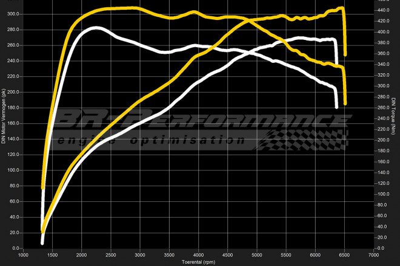The width and height of the screenshot is (400, 266).
Task: Click the 300.0 label on power axis
Action: [x=13, y=14]
